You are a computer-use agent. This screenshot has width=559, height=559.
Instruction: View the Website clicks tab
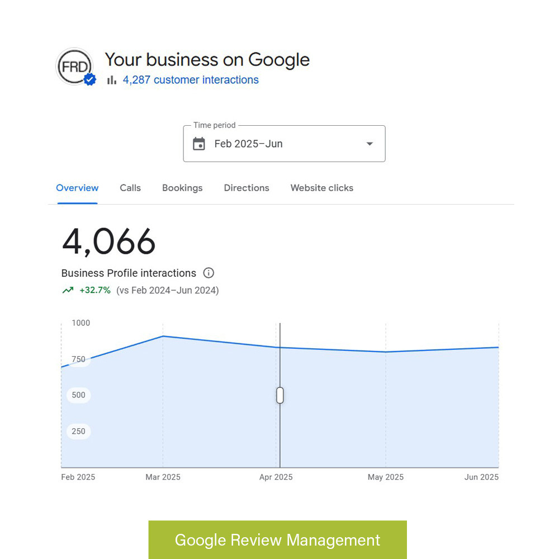(x=321, y=188)
